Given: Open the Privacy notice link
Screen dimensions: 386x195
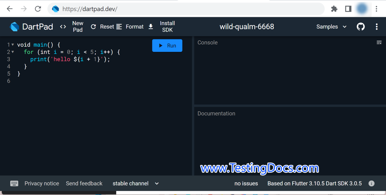Looking at the screenshot, I should (42, 183).
